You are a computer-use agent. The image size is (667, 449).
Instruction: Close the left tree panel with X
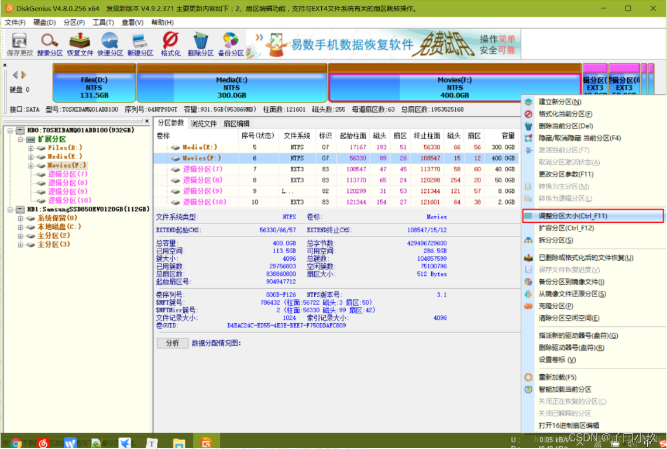147,121
